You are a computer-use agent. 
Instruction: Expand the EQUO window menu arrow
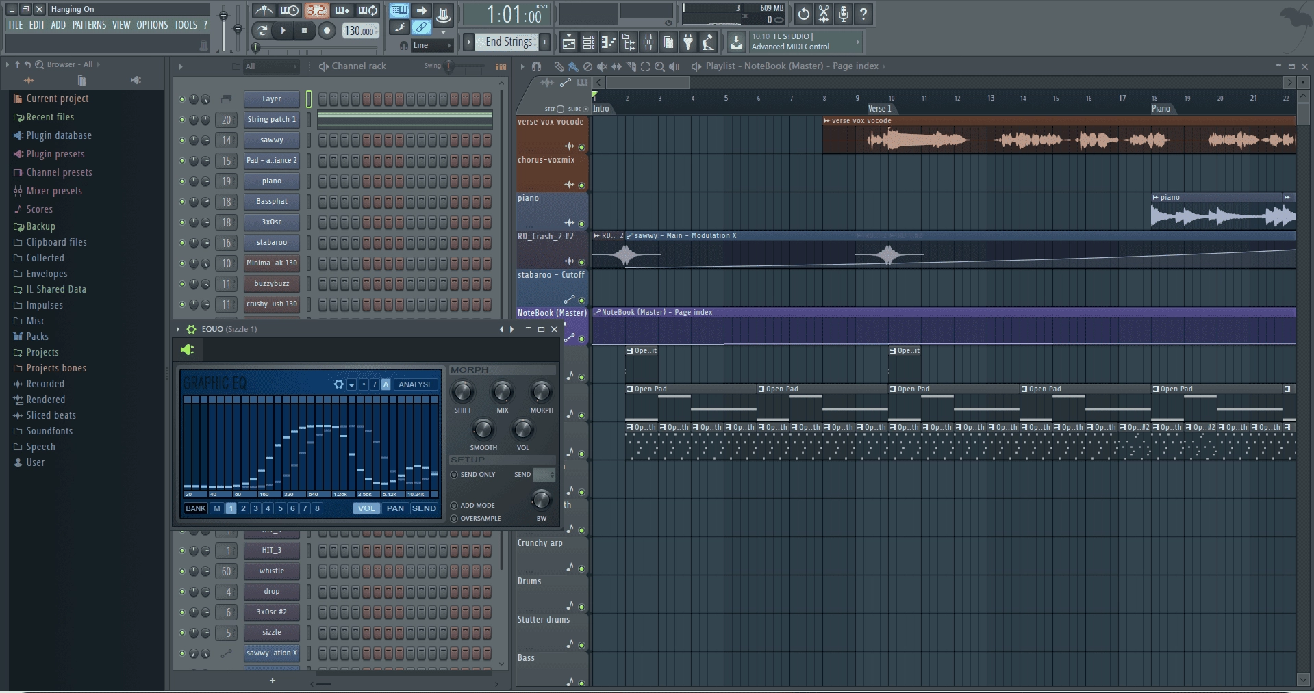pyautogui.click(x=178, y=329)
